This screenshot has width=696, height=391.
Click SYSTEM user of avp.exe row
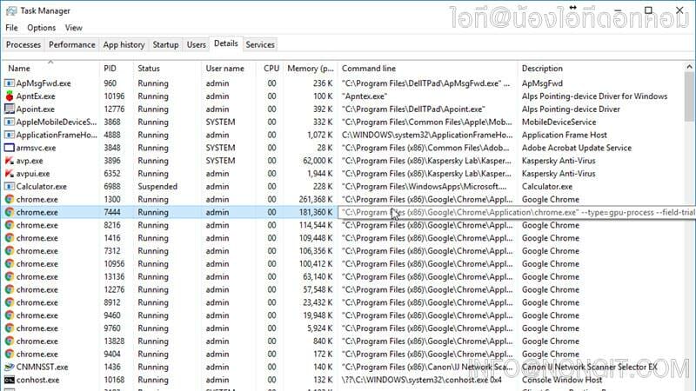221,161
